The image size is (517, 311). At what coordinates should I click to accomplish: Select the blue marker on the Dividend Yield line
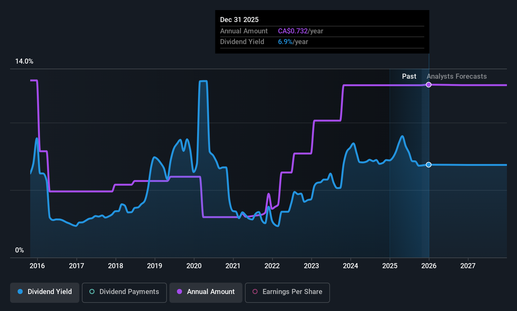[x=429, y=165]
